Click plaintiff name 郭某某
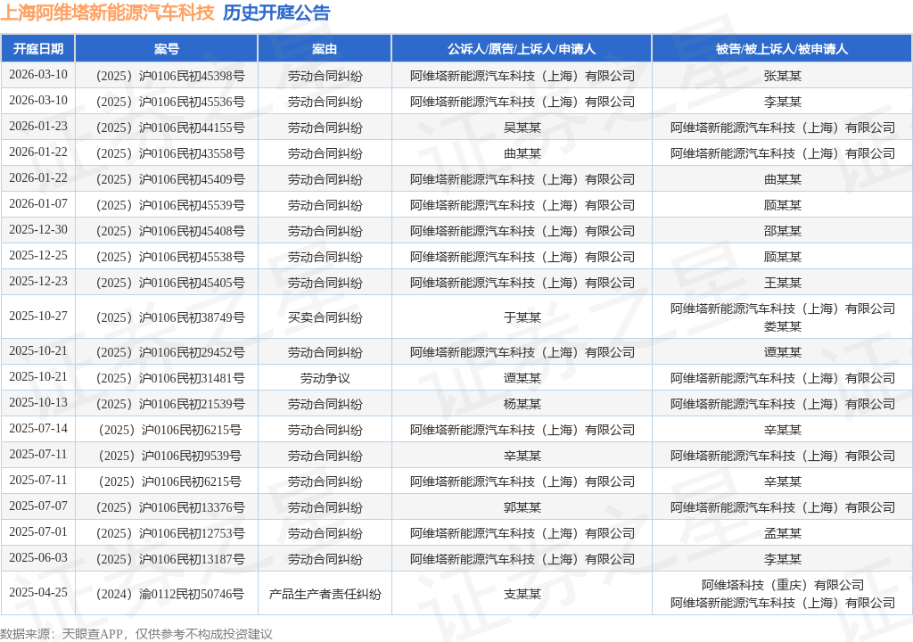Viewport: 913px width, 642px height. point(522,506)
